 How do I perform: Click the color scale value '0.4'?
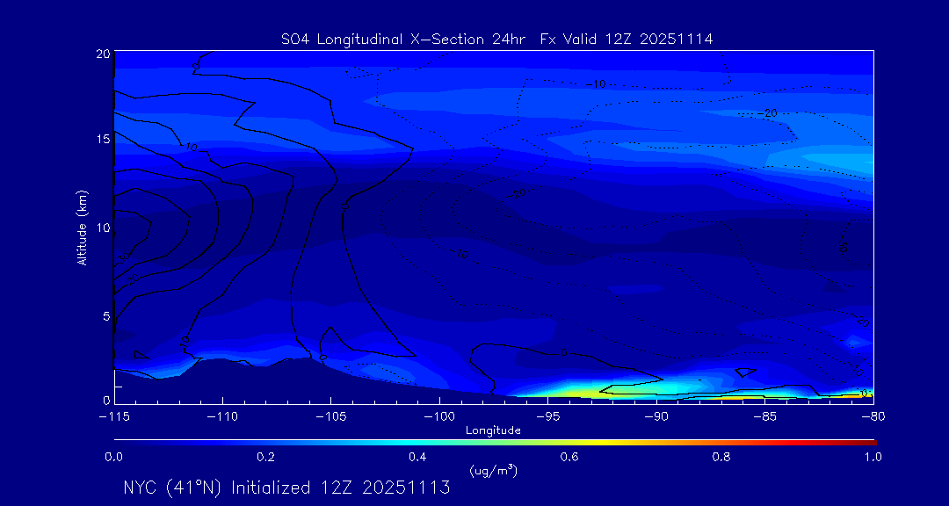(418, 457)
